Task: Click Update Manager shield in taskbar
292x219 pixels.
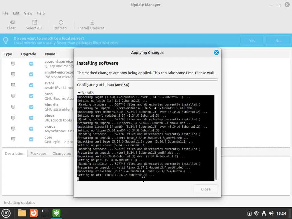Action: click(56, 213)
